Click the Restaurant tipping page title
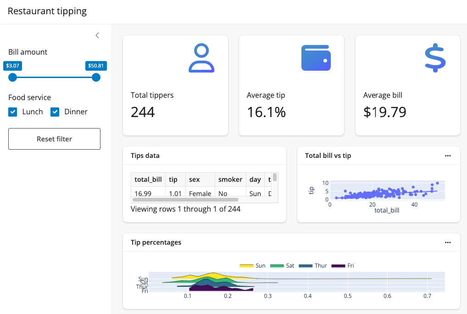 pos(47,11)
